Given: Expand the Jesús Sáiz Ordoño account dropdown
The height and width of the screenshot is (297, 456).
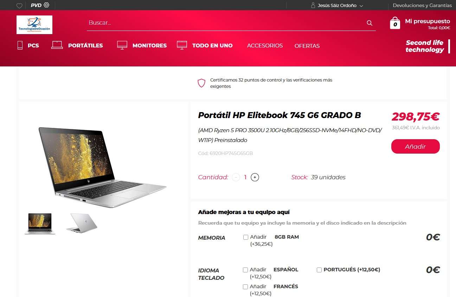Looking at the screenshot, I should pyautogui.click(x=361, y=6).
